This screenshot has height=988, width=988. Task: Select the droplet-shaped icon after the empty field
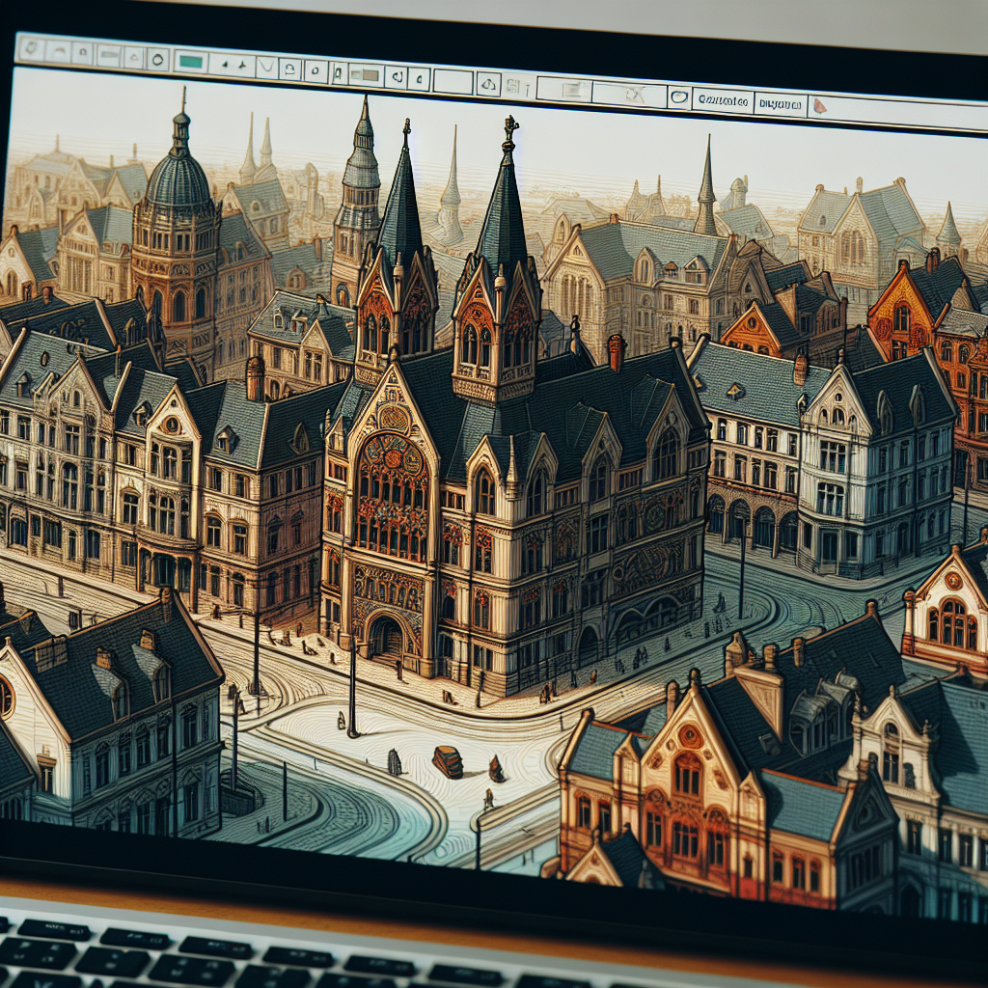tap(488, 84)
